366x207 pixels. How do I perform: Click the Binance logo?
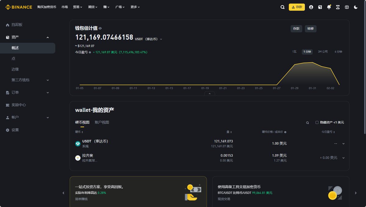[x=19, y=7]
